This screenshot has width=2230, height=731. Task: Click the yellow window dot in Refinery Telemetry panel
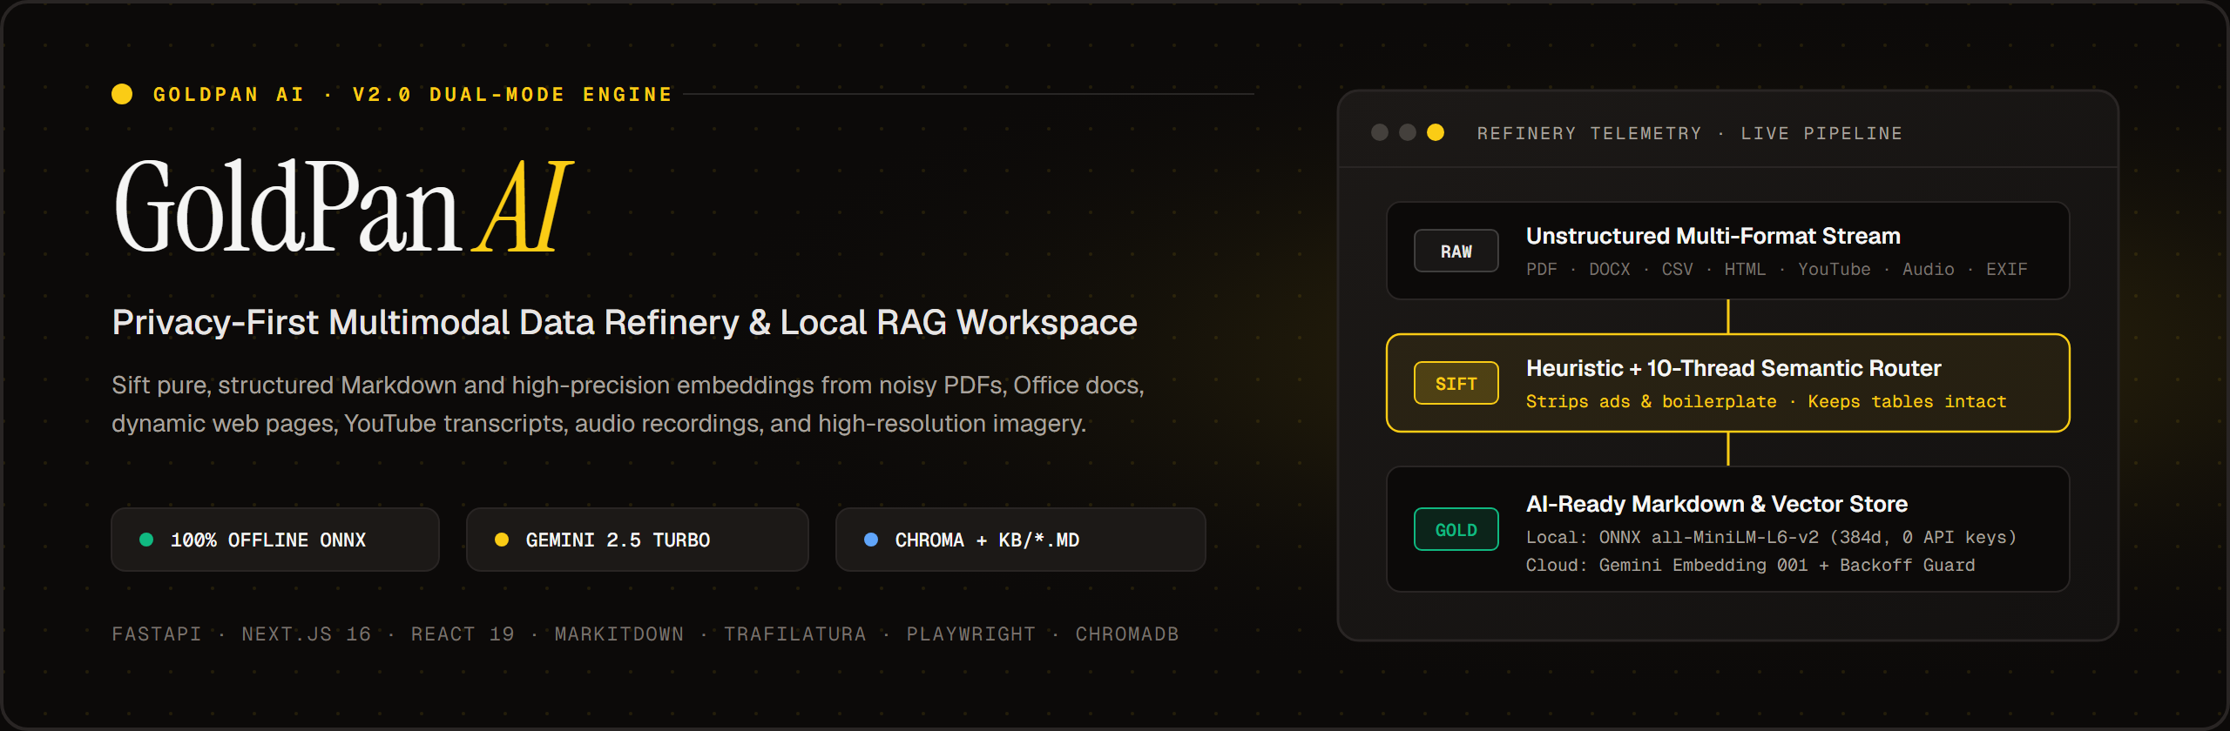point(1436,132)
